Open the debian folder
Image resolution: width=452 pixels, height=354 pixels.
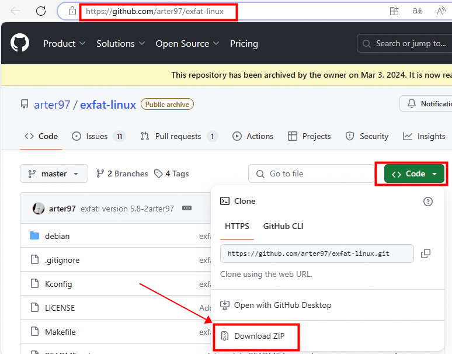(57, 236)
